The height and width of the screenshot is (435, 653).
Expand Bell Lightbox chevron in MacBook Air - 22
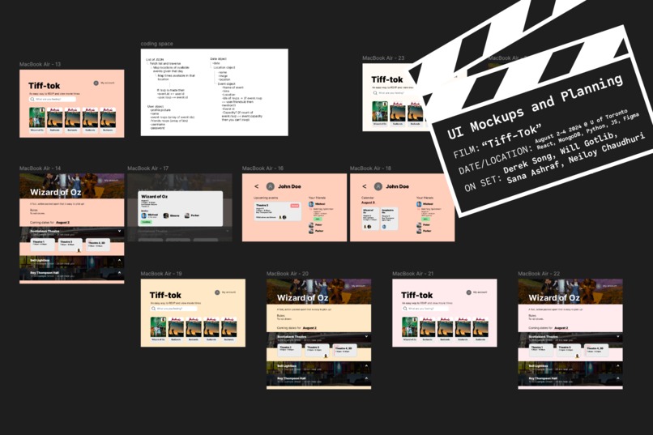point(618,366)
